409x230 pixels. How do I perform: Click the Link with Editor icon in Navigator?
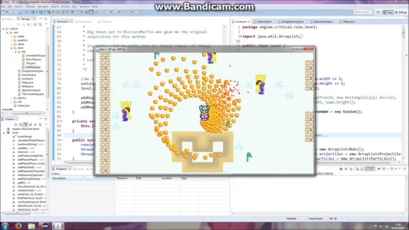(x=40, y=24)
